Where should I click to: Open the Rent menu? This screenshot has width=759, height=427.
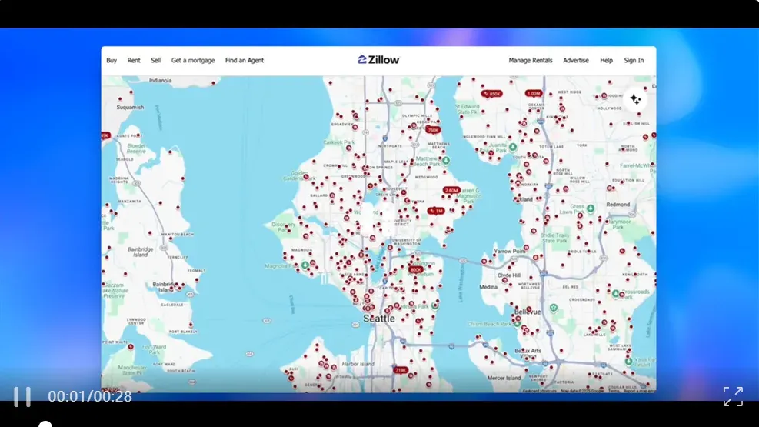[134, 61]
